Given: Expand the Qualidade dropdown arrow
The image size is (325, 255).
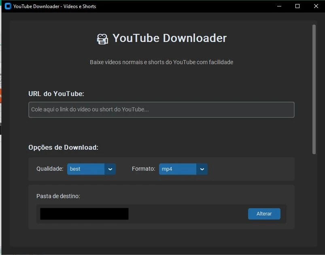Looking at the screenshot, I should coord(110,169).
